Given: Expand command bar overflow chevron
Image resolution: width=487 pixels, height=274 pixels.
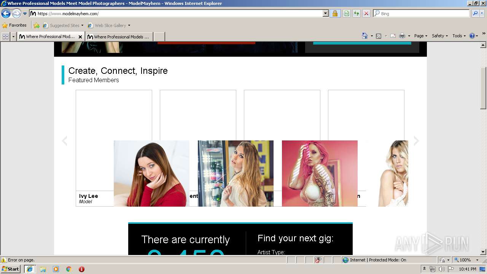Looking at the screenshot, I should [x=484, y=33].
